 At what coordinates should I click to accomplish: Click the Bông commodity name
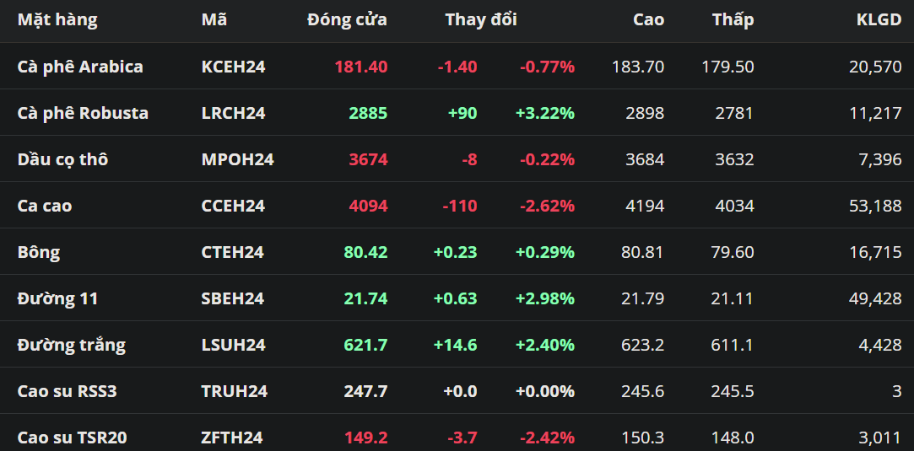pyautogui.click(x=39, y=252)
